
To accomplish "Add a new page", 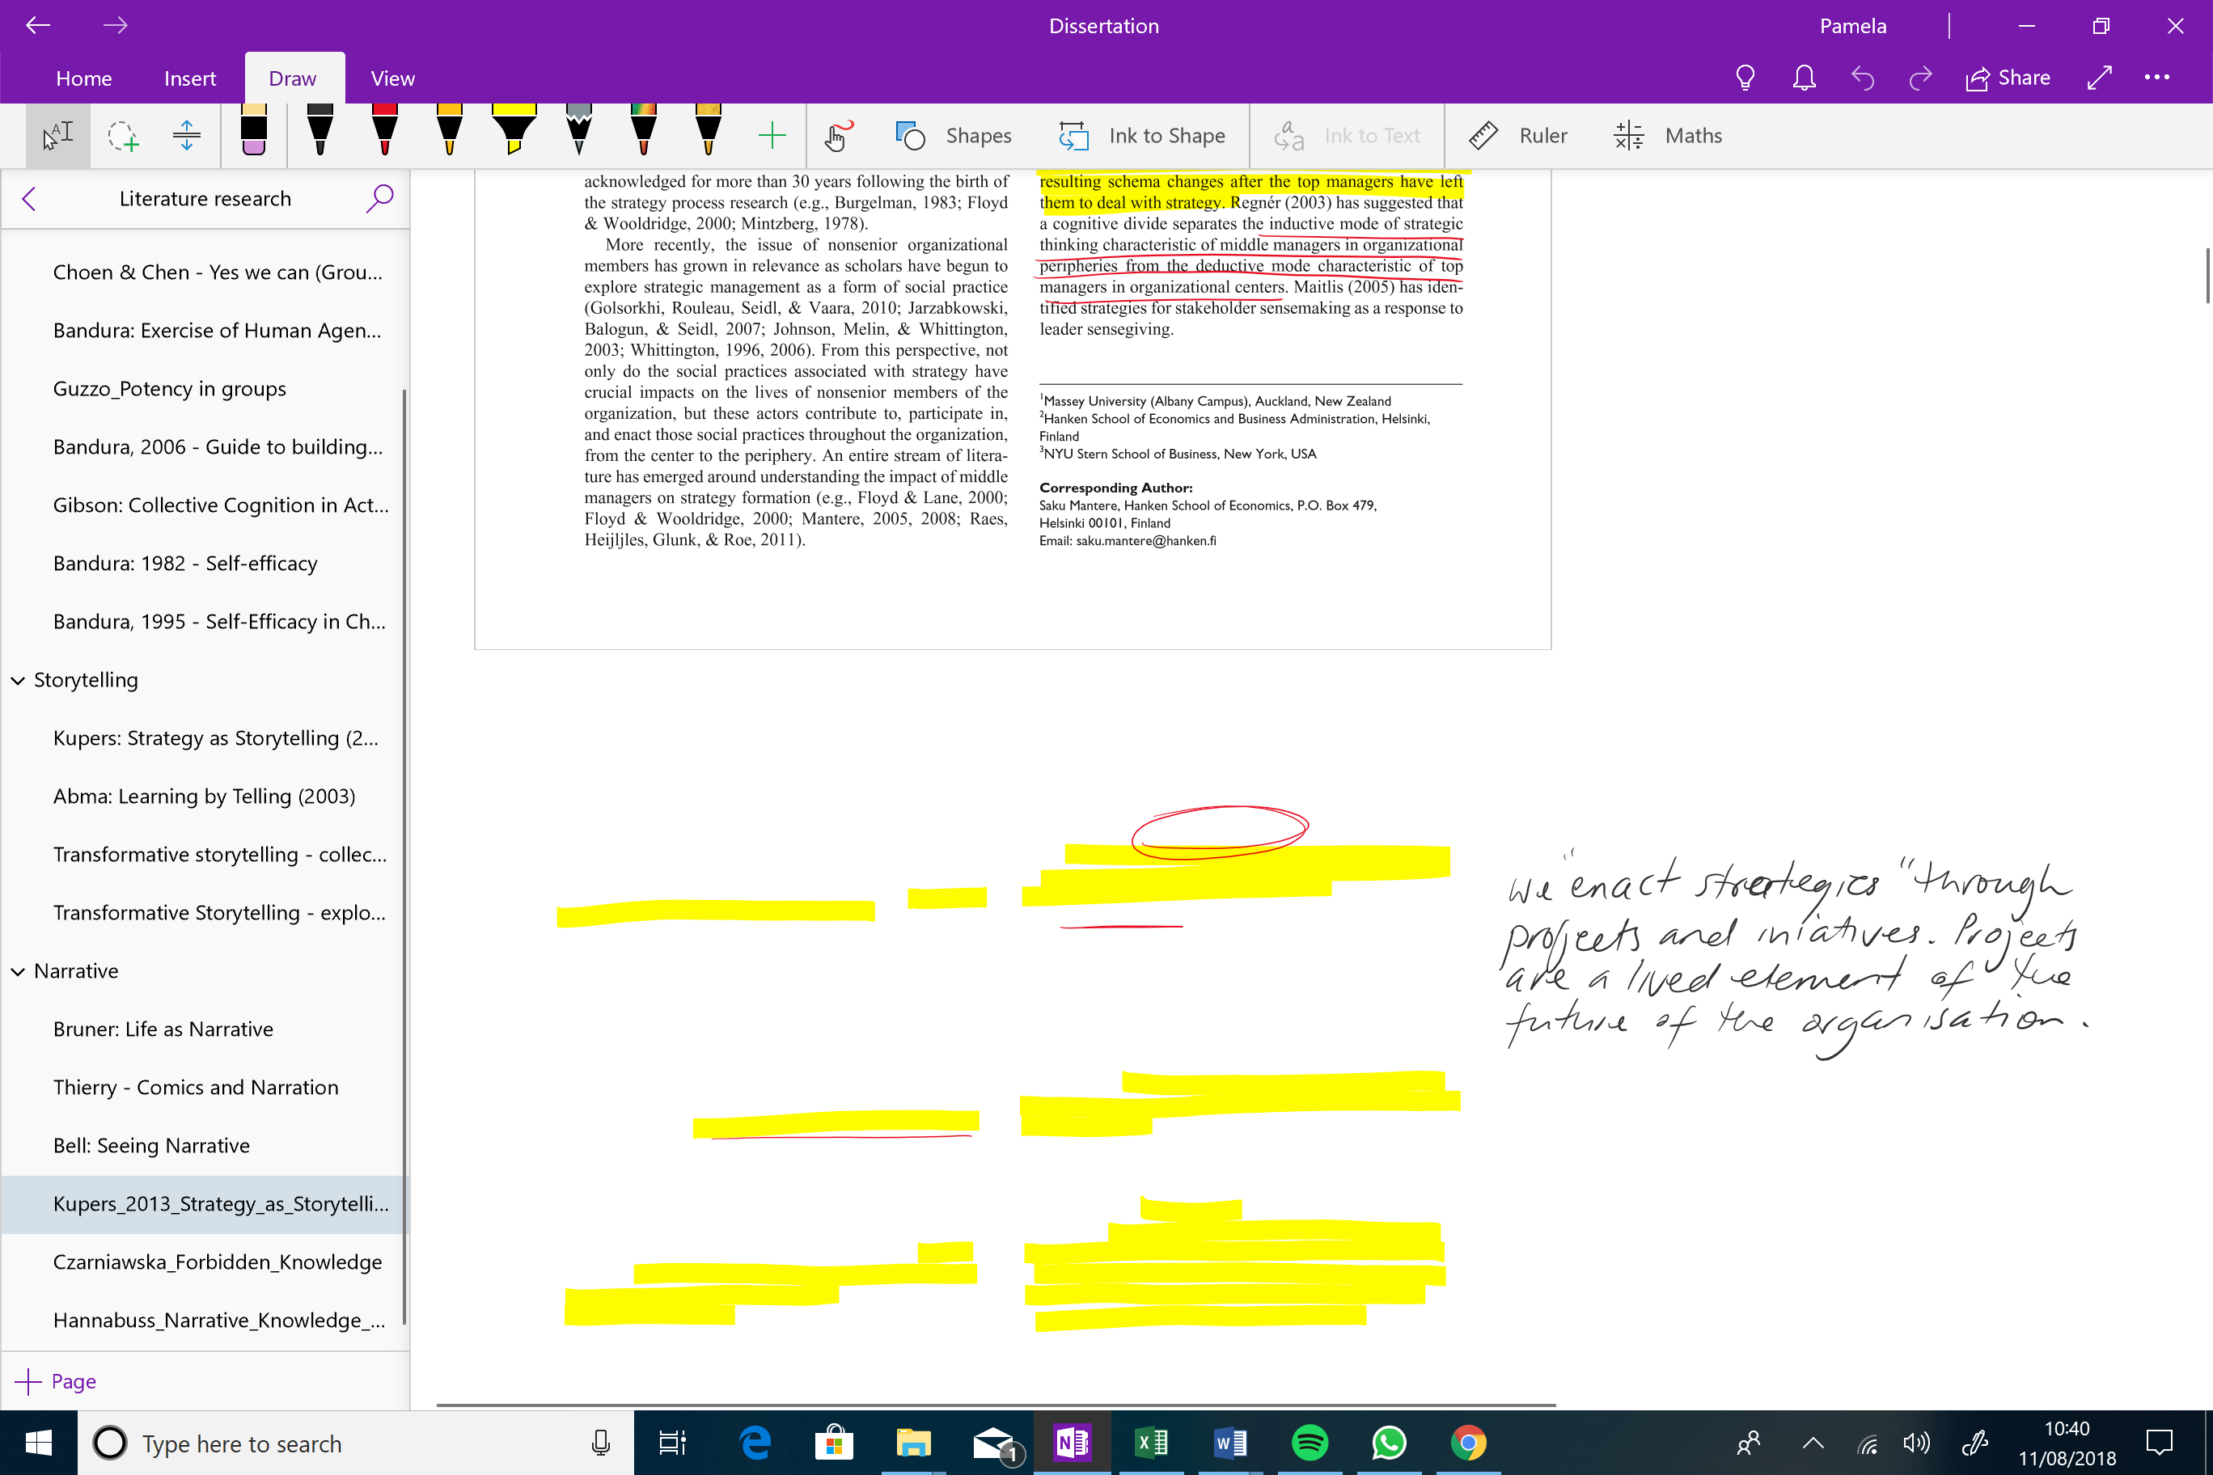I will pyautogui.click(x=57, y=1381).
